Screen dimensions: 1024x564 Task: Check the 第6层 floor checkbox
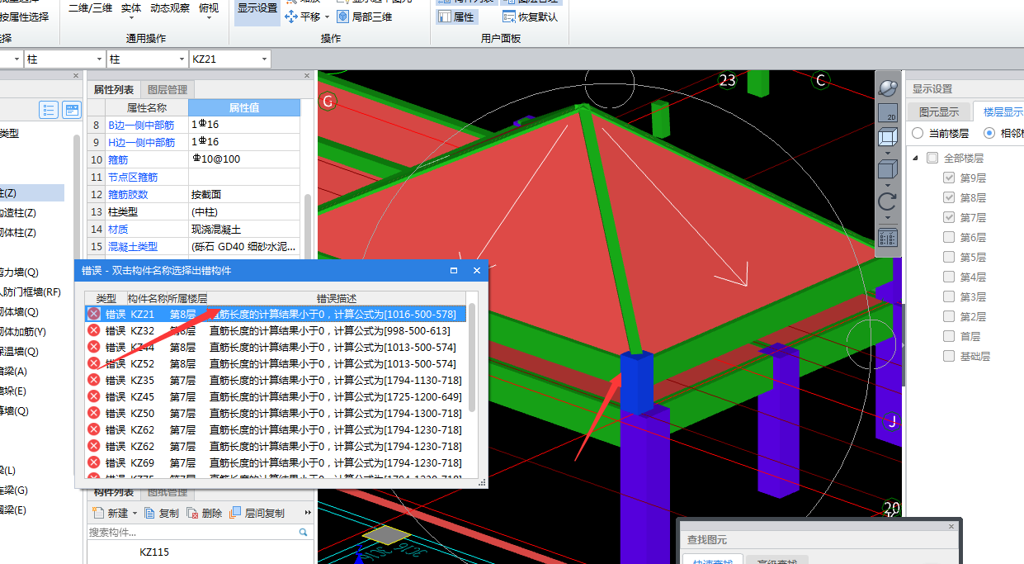949,237
